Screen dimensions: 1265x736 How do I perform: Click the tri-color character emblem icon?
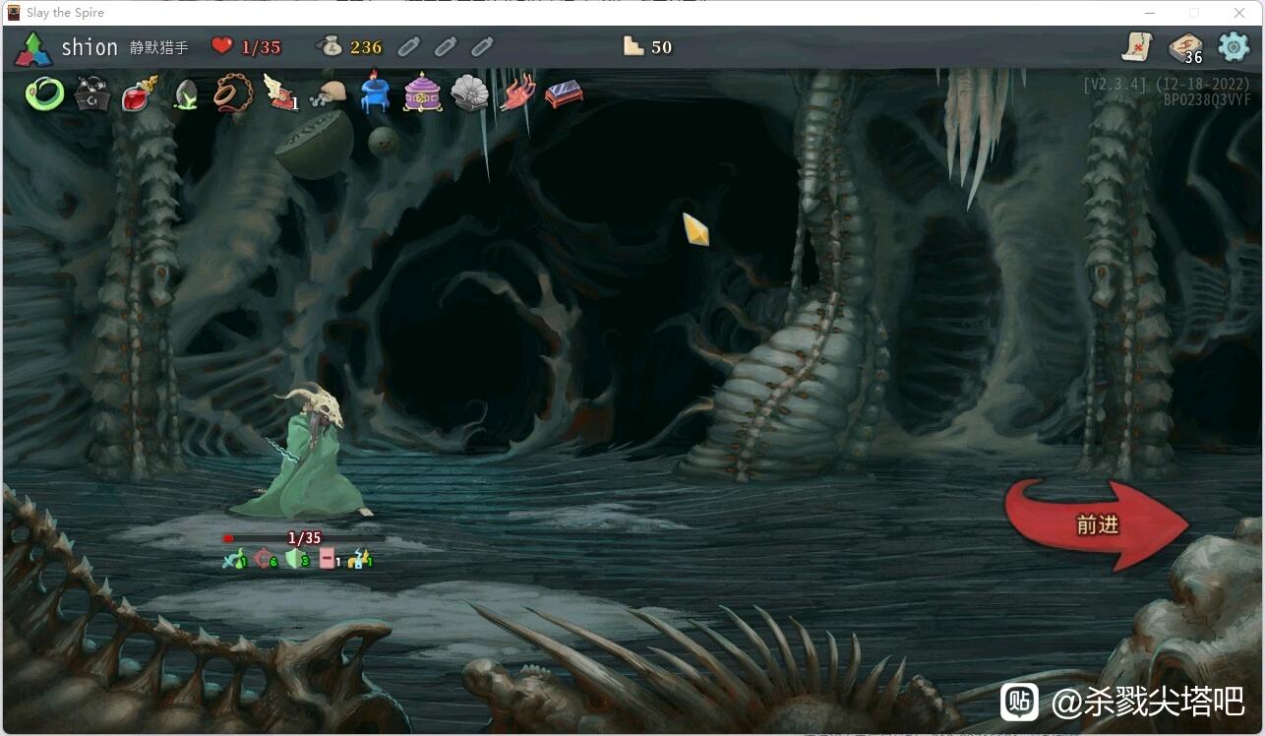pos(33,48)
